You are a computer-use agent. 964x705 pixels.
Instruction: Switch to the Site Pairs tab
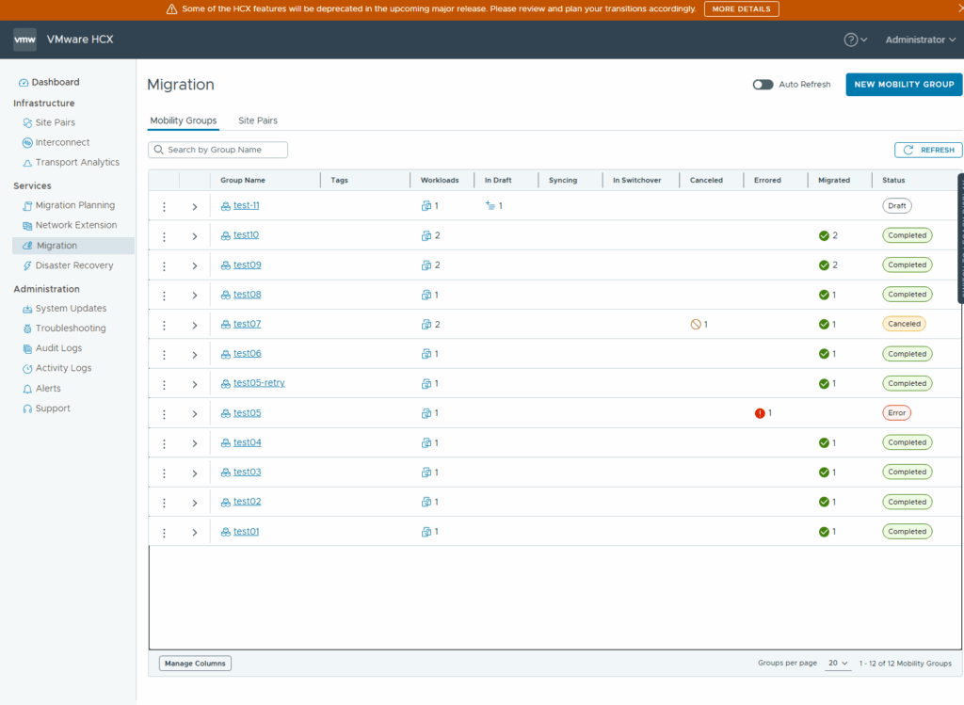pos(257,120)
